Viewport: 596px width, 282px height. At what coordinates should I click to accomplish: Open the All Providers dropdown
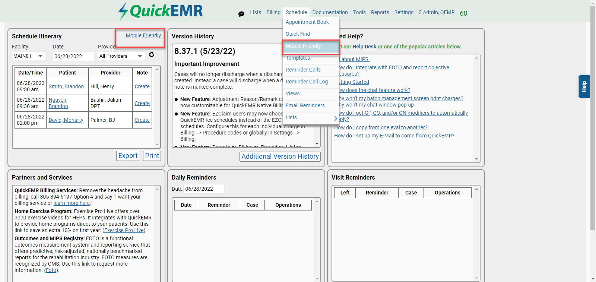[x=121, y=56]
